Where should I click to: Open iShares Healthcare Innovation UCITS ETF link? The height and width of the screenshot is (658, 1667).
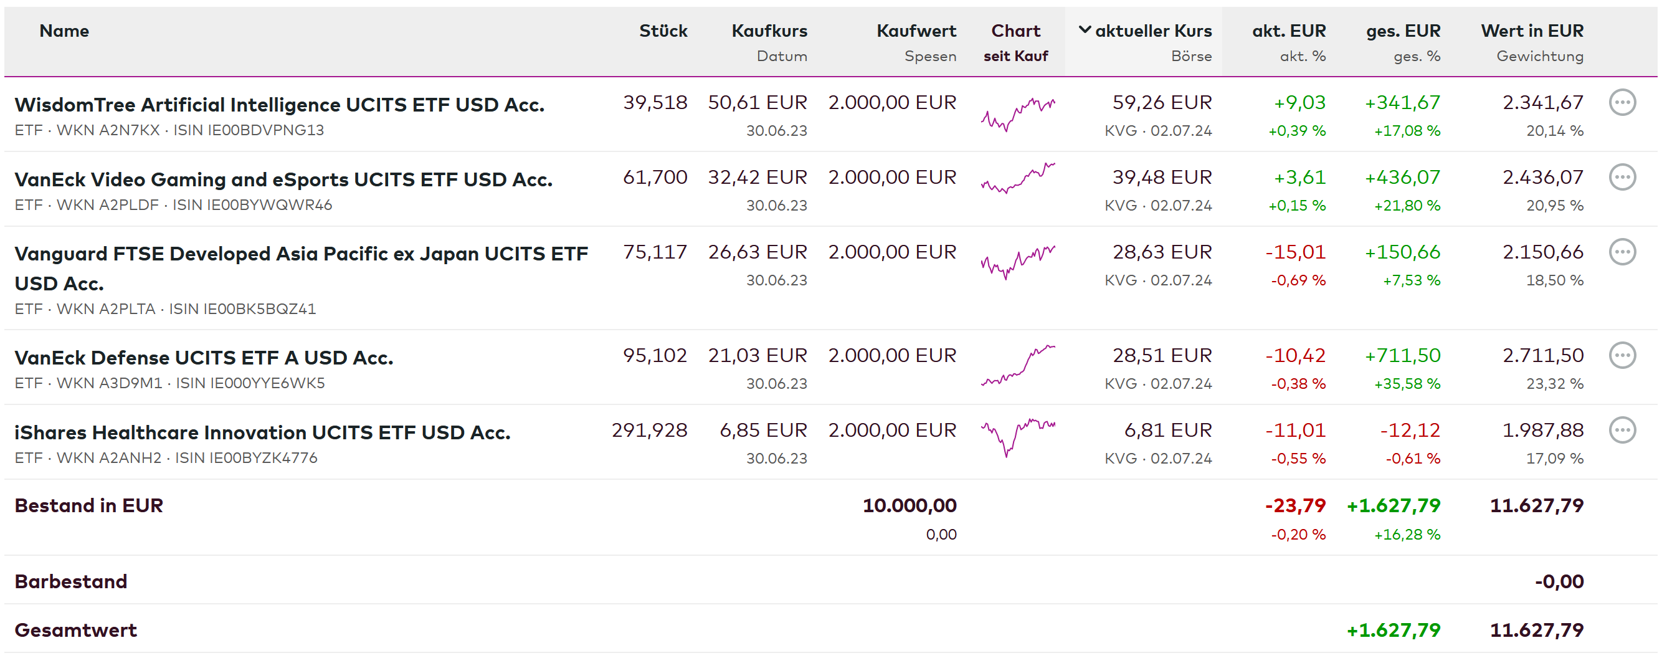click(x=262, y=432)
